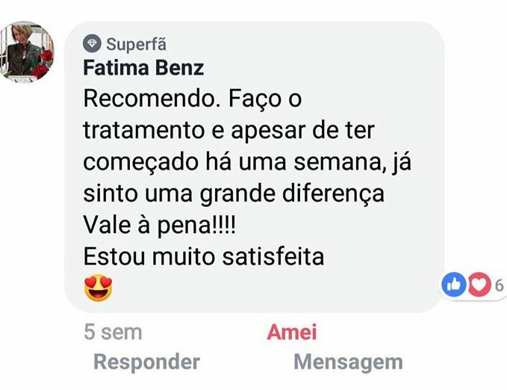The height and width of the screenshot is (390, 507).
Task: Click the heart-eyes emoji in the comment
Action: 99,288
